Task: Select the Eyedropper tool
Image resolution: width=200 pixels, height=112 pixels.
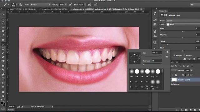Action: tap(3, 35)
